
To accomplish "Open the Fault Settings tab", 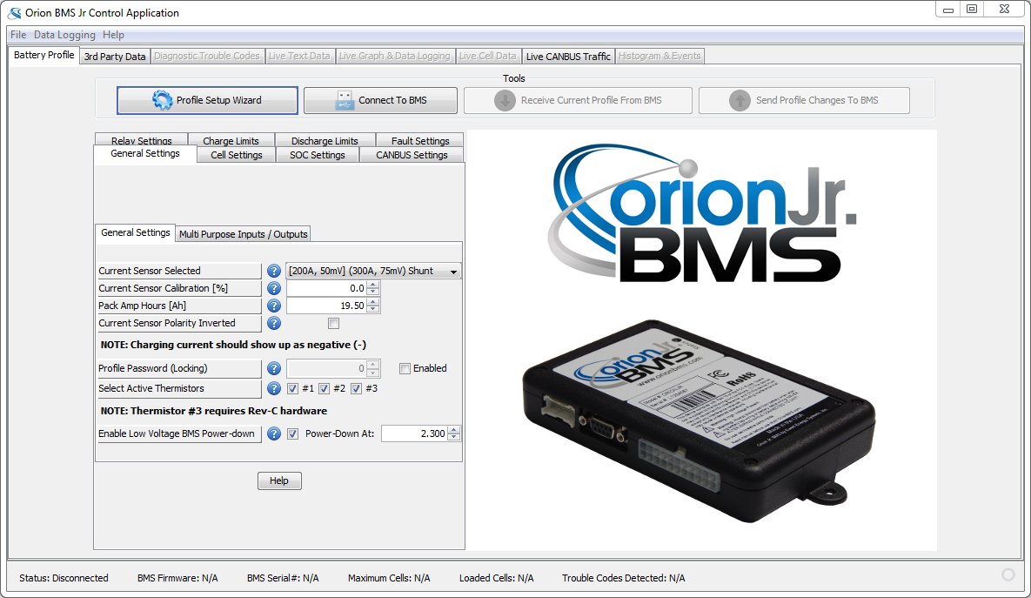I will [x=420, y=140].
